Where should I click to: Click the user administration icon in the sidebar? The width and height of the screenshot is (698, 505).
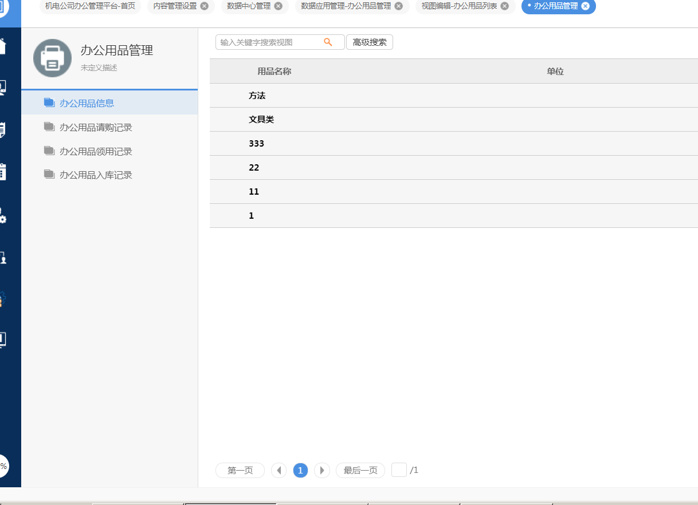tap(3, 258)
